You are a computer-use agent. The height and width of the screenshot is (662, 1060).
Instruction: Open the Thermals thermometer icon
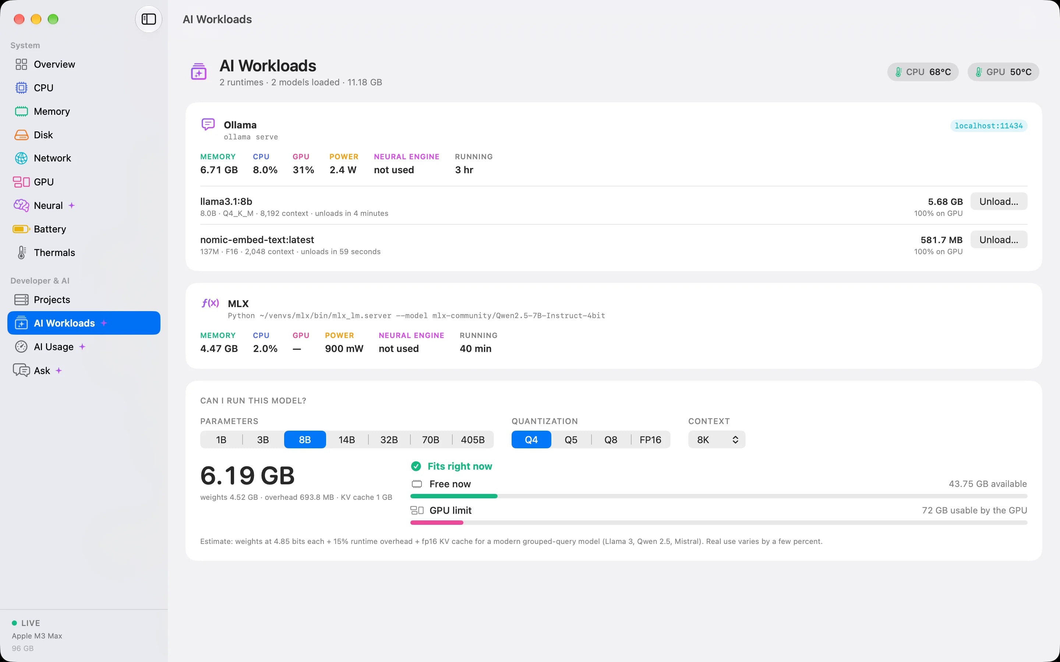[21, 253]
